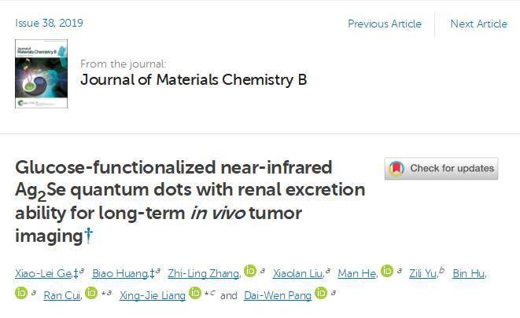Open ORCID icon next to Ran Cui
The width and height of the screenshot is (520, 318).
(x=91, y=293)
